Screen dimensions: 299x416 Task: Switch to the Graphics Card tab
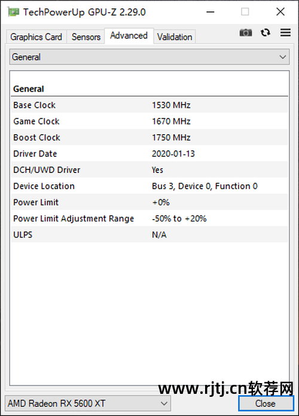coord(36,37)
